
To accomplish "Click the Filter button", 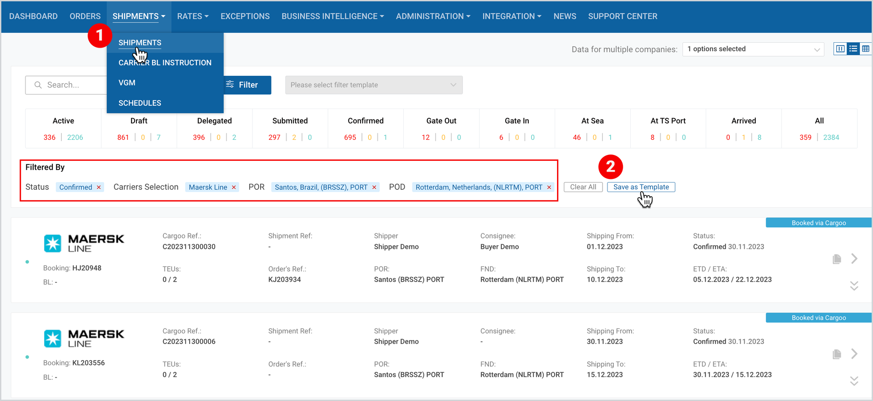I will (247, 85).
